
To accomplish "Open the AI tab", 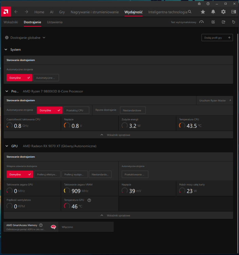I will 52,12.
